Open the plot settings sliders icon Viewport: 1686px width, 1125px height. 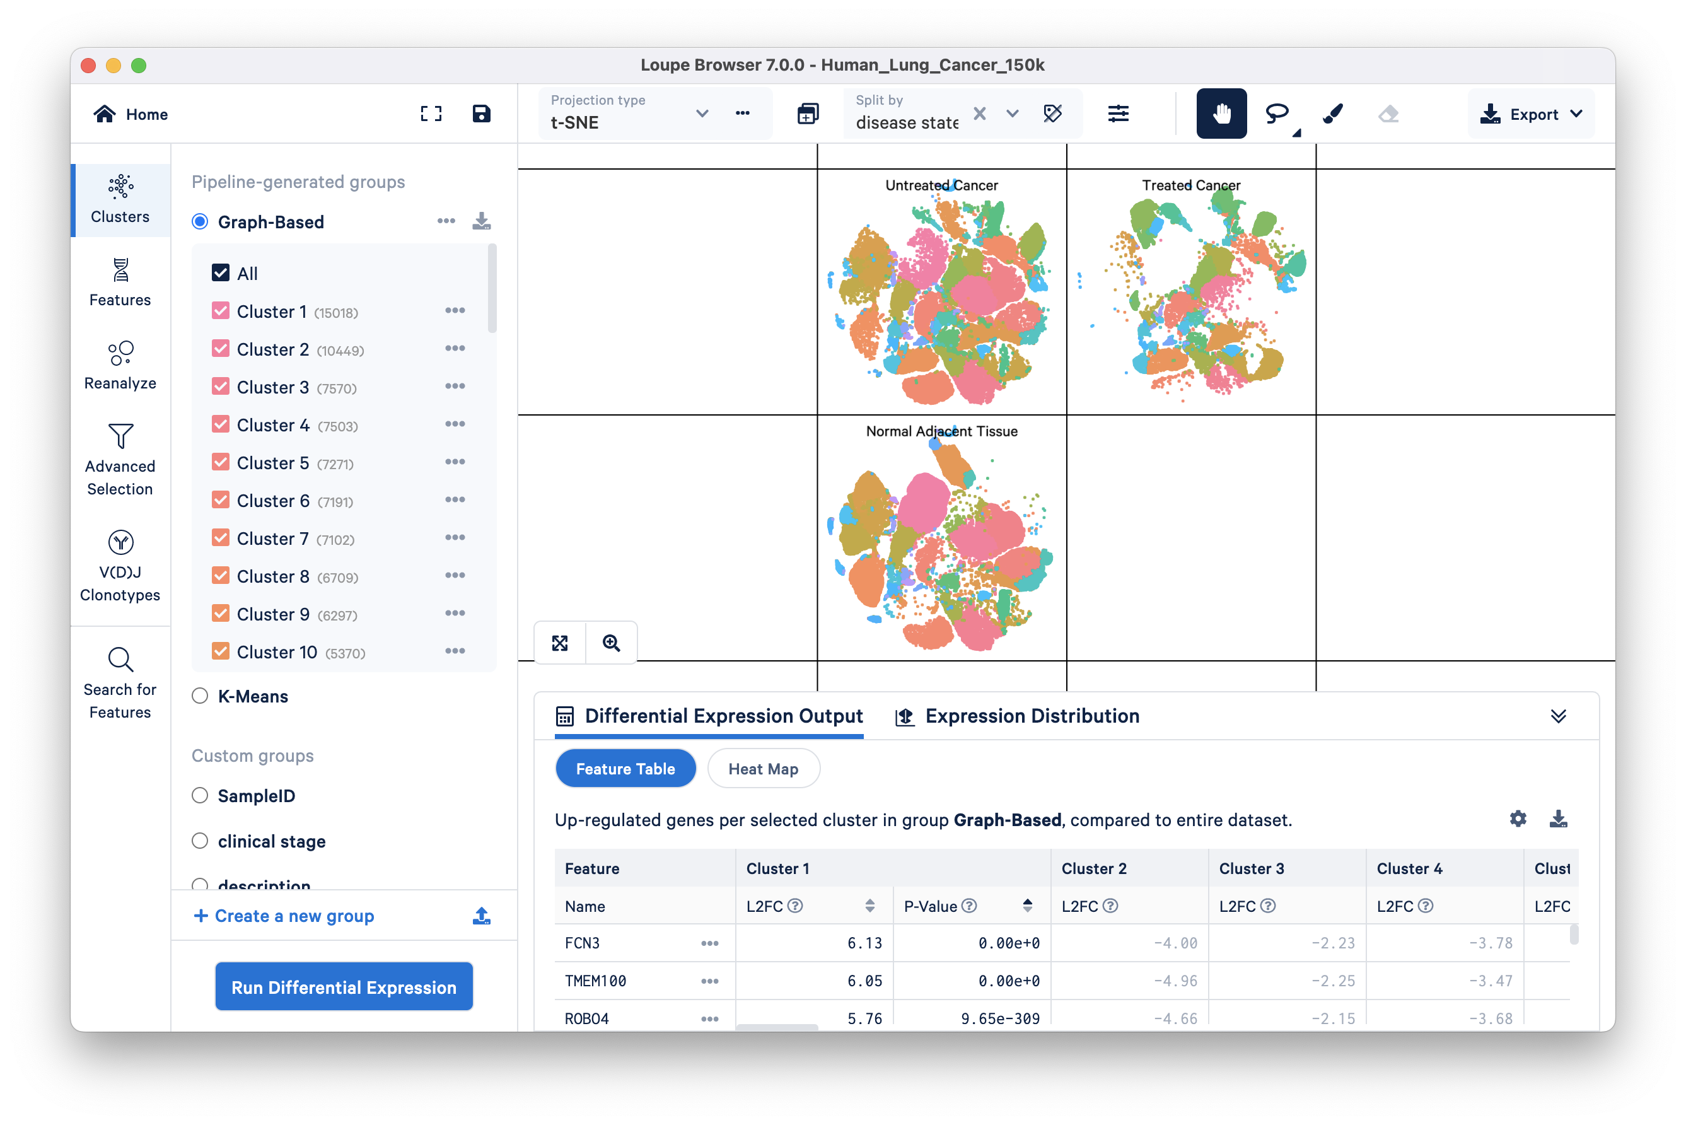tap(1118, 114)
